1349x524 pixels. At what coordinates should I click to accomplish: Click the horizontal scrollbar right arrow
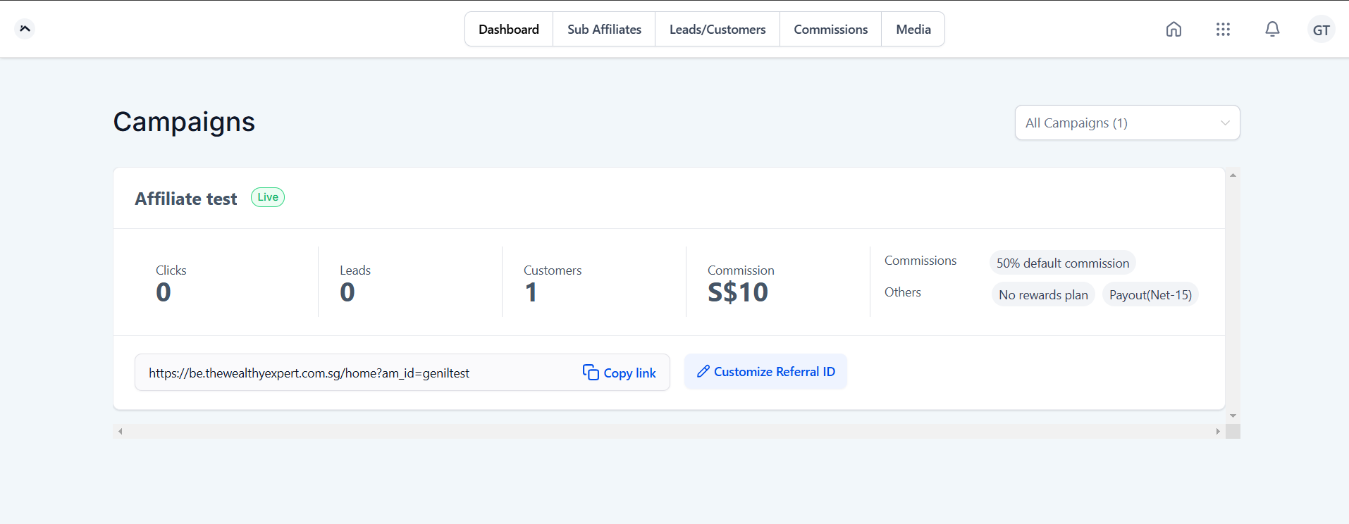pos(1218,432)
